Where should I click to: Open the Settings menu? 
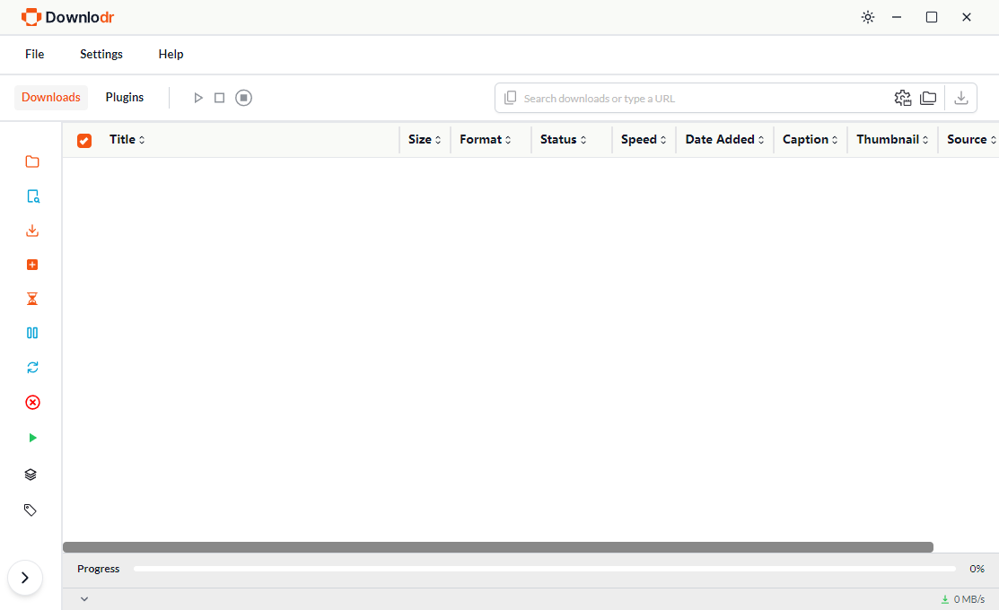pos(101,54)
